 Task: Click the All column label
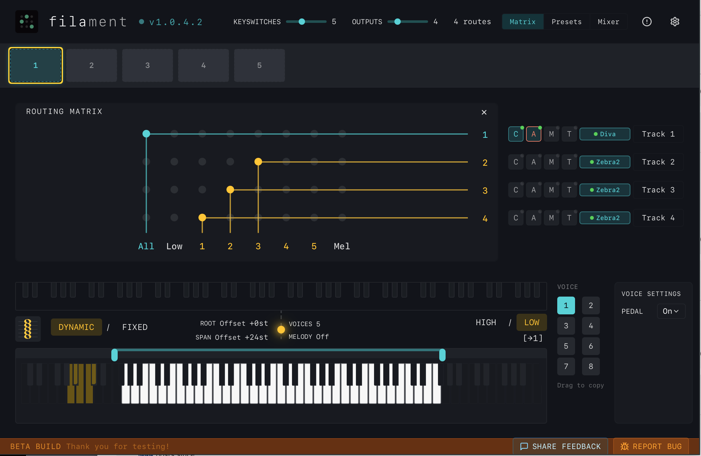point(146,246)
